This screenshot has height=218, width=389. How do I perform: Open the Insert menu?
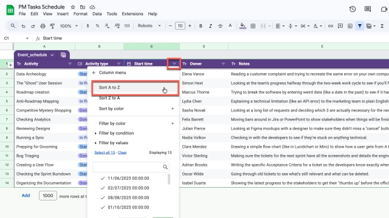pyautogui.click(x=63, y=14)
